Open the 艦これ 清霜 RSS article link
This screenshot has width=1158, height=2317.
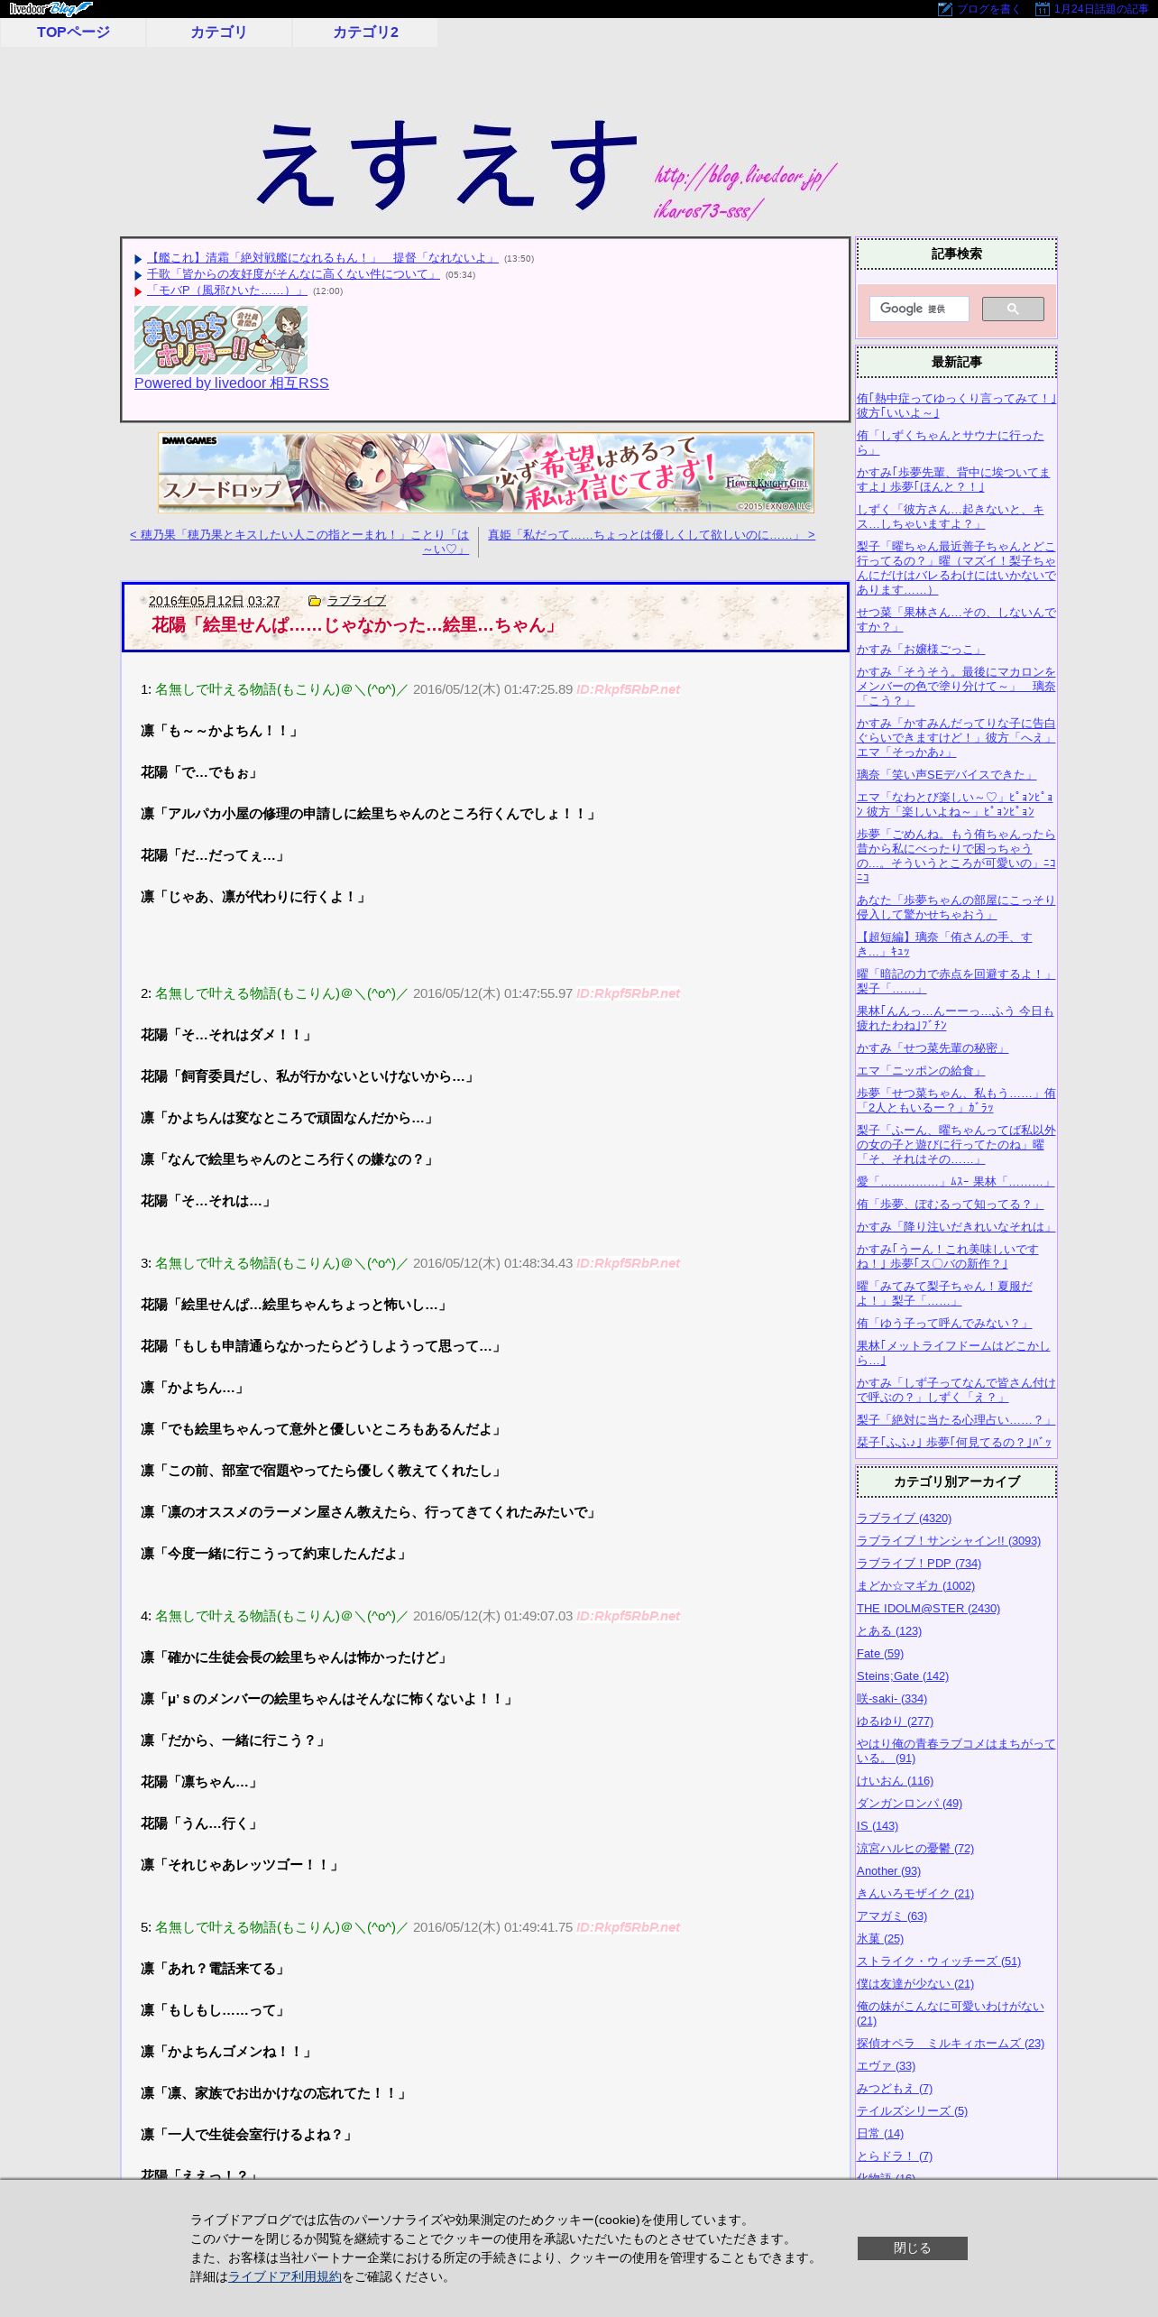tap(323, 258)
